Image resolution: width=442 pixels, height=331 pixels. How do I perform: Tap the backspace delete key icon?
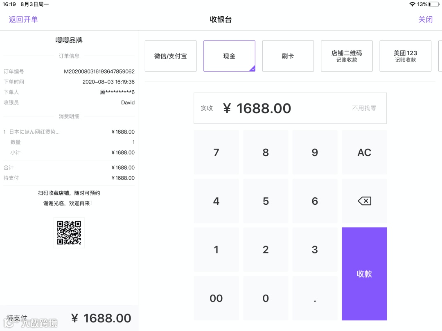tap(364, 201)
